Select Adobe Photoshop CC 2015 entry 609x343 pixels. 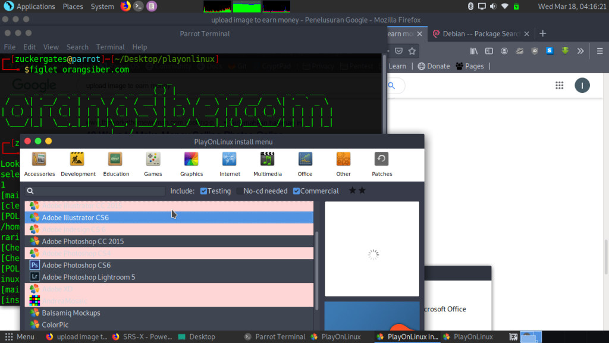pos(169,241)
